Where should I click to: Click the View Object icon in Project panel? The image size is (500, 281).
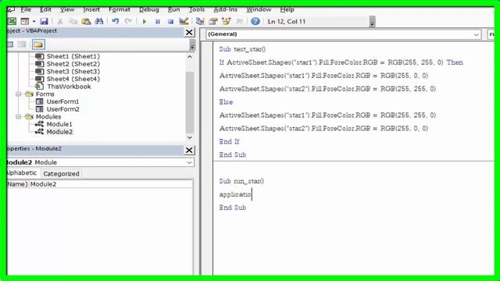(x=22, y=44)
